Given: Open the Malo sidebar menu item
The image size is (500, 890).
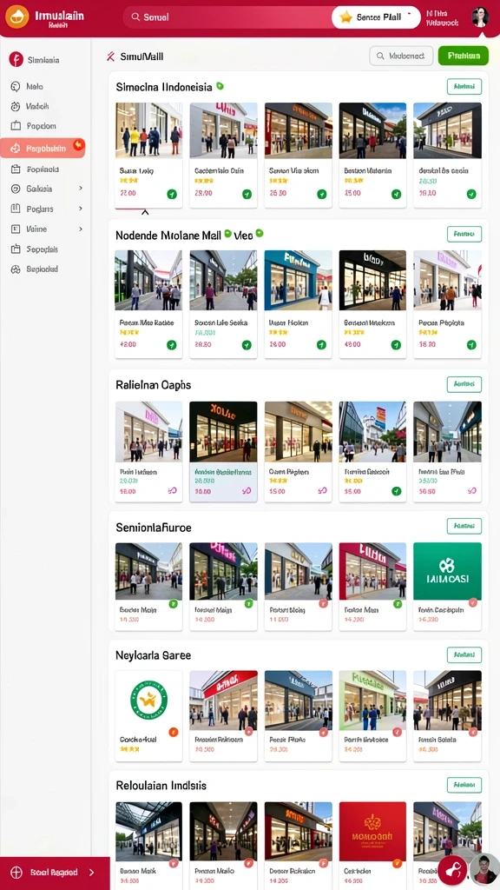Looking at the screenshot, I should [x=34, y=87].
